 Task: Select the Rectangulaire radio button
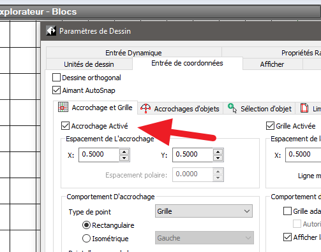pyautogui.click(x=86, y=225)
